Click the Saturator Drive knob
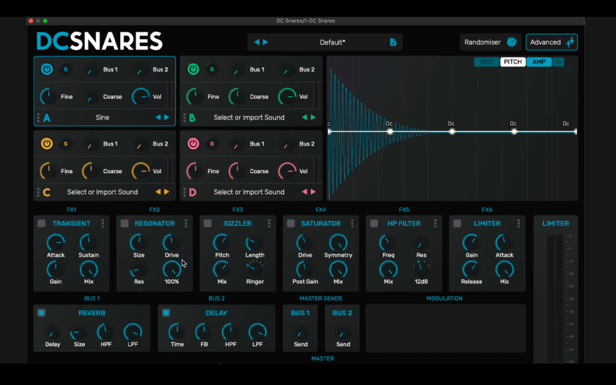This screenshot has width=616, height=385. point(305,243)
